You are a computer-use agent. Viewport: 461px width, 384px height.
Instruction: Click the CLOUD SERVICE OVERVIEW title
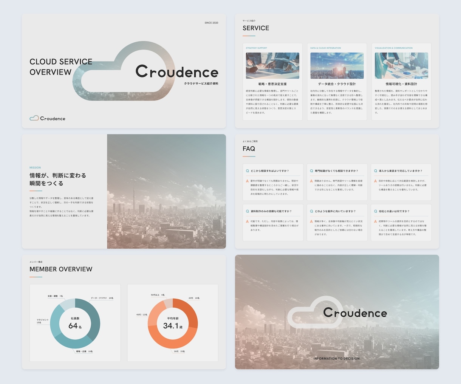click(x=61, y=67)
